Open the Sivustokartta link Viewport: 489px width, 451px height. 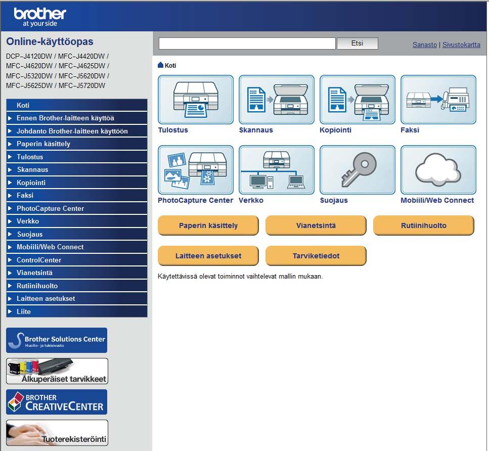click(461, 44)
